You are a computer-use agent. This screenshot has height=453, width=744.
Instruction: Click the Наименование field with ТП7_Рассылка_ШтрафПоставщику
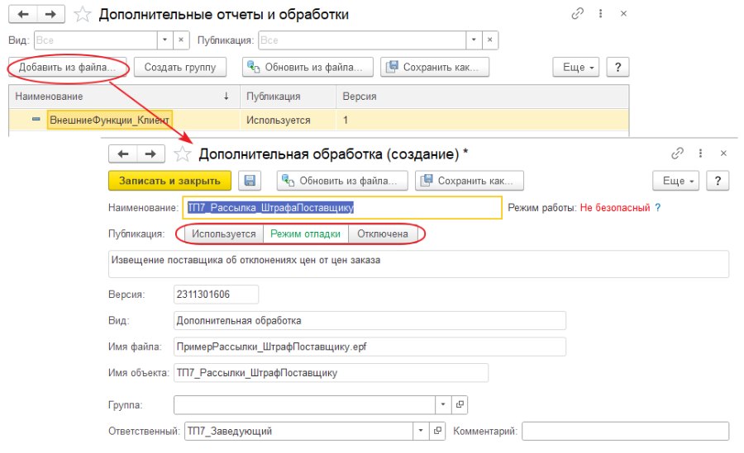[x=342, y=208]
